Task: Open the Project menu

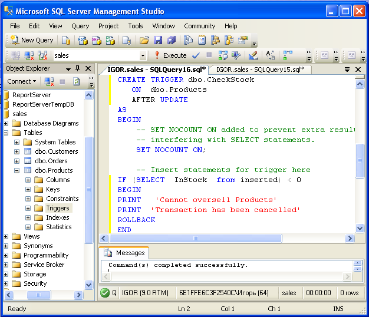Action: coord(108,26)
